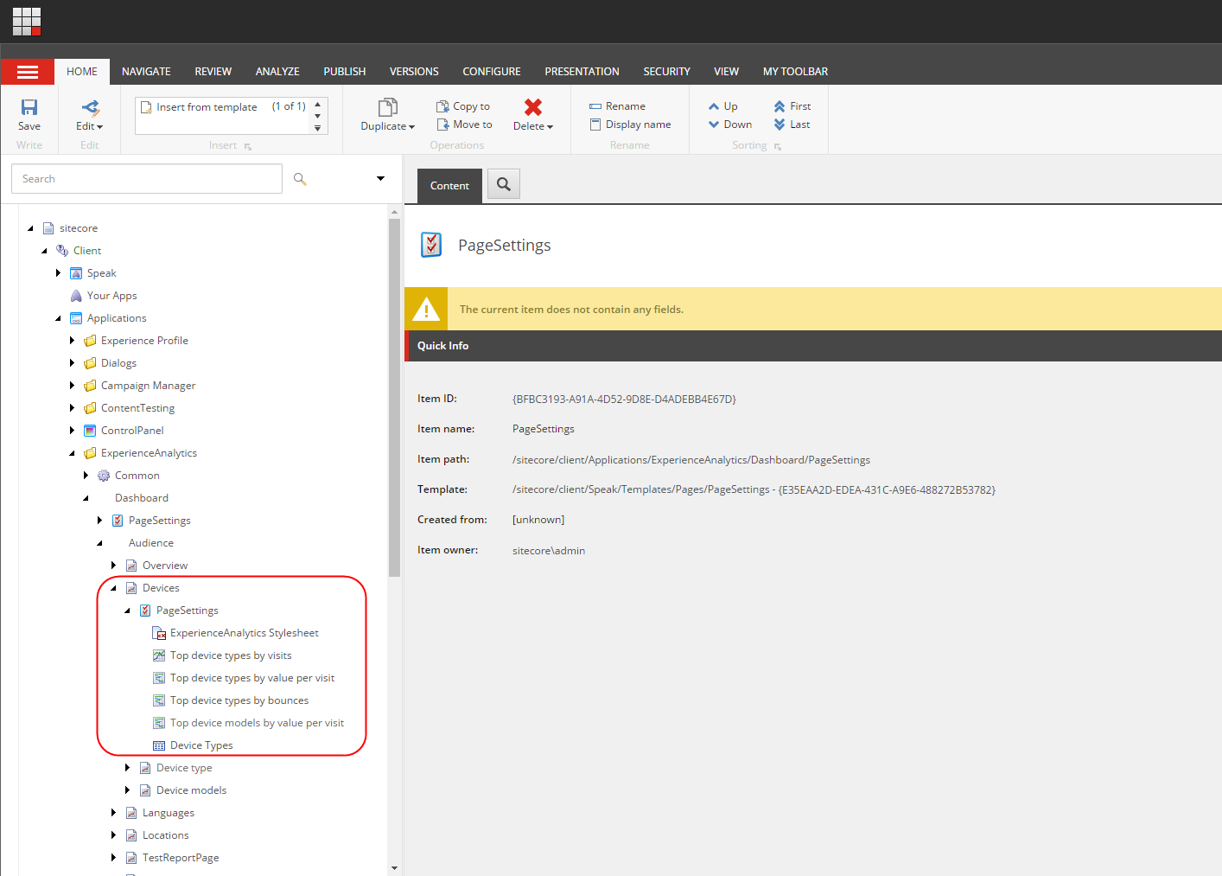
Task: Switch to the SECURITY ribbon tab
Action: [666, 72]
